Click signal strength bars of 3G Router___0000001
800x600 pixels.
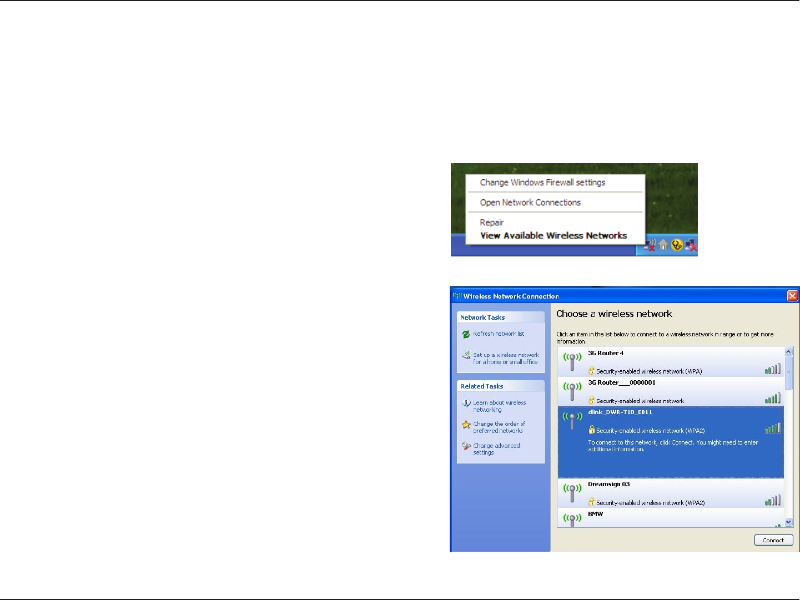point(773,398)
